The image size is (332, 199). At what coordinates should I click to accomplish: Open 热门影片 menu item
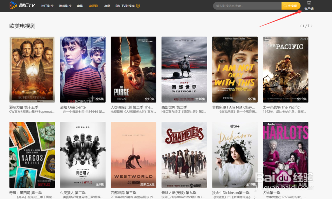[47, 6]
